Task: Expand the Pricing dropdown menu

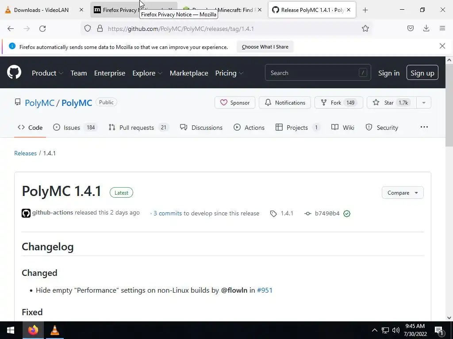Action: pos(230,73)
